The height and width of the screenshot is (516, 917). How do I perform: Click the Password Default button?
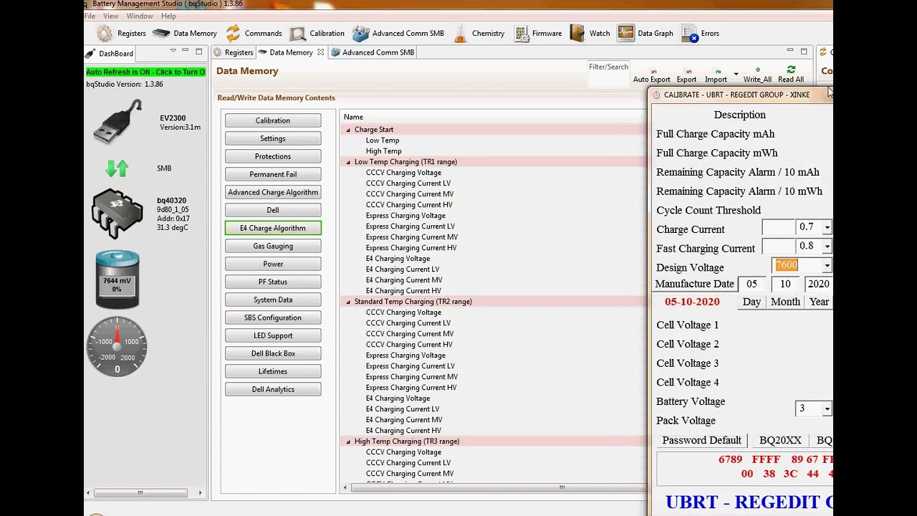point(701,440)
